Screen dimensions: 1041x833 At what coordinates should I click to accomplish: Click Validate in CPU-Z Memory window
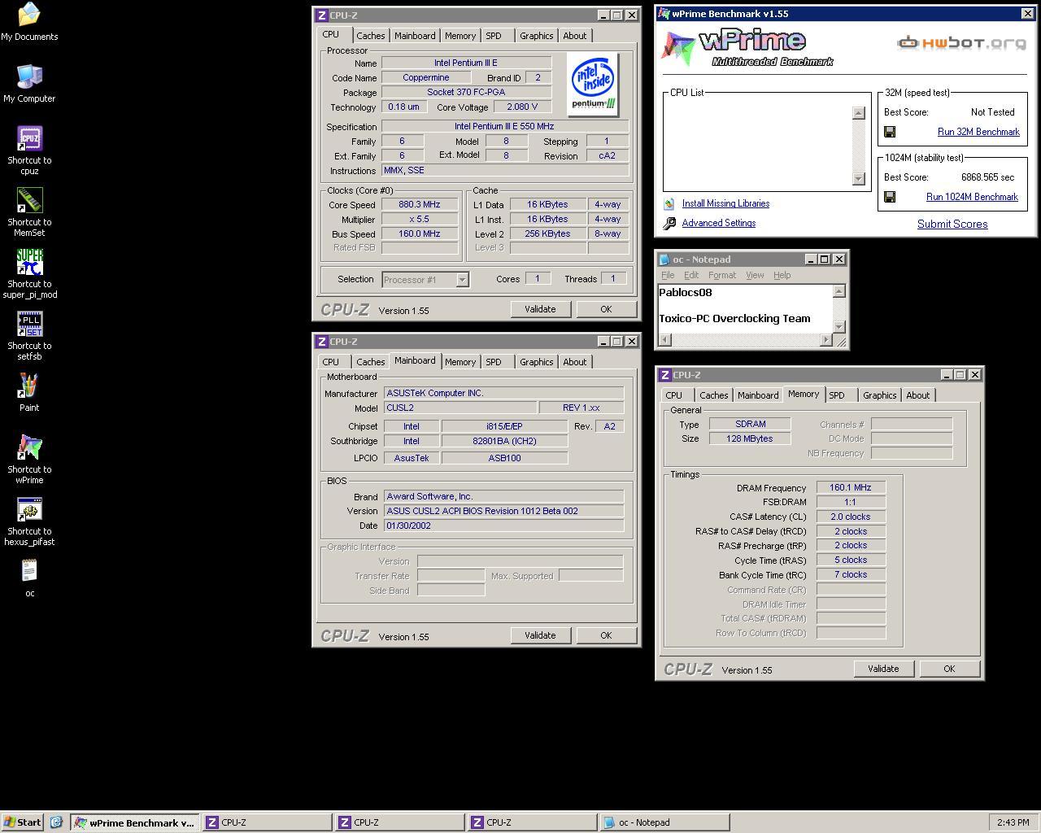coord(883,669)
